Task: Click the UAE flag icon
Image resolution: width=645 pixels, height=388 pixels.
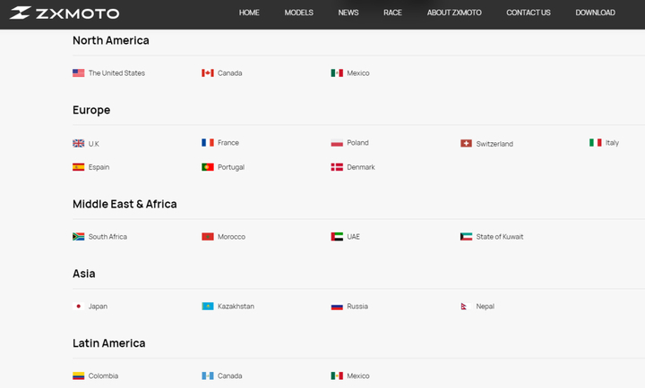Action: 337,237
